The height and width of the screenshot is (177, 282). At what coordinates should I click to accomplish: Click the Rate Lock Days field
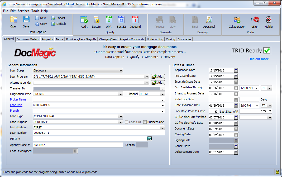tap(249, 99)
